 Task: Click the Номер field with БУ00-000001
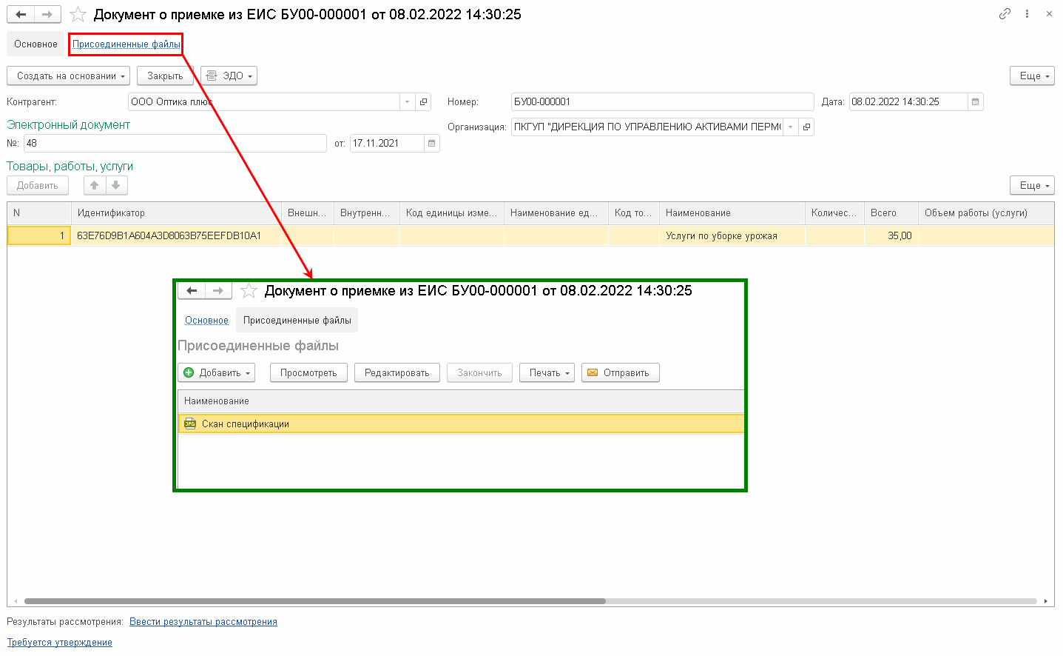coord(663,101)
